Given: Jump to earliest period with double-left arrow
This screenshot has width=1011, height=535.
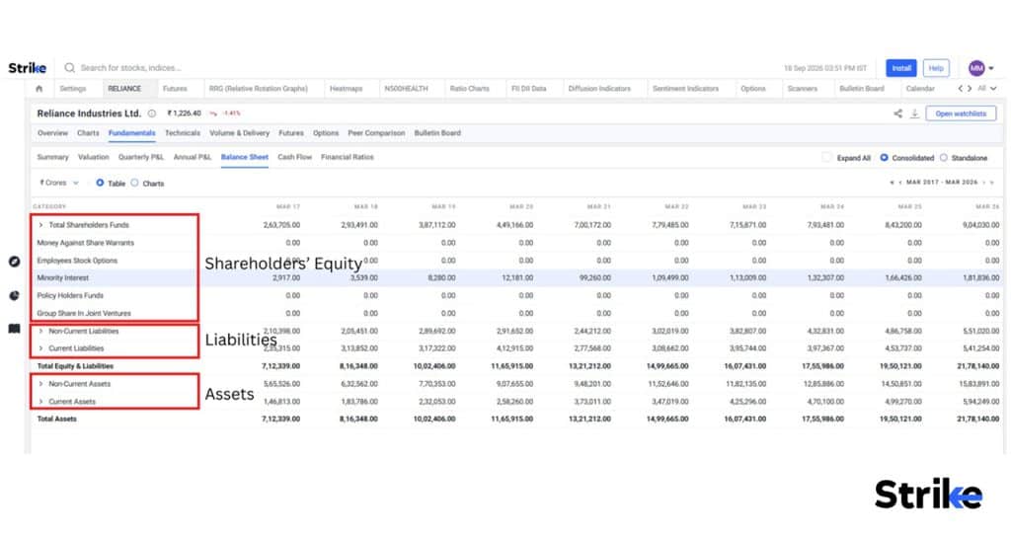Looking at the screenshot, I should click(x=892, y=183).
